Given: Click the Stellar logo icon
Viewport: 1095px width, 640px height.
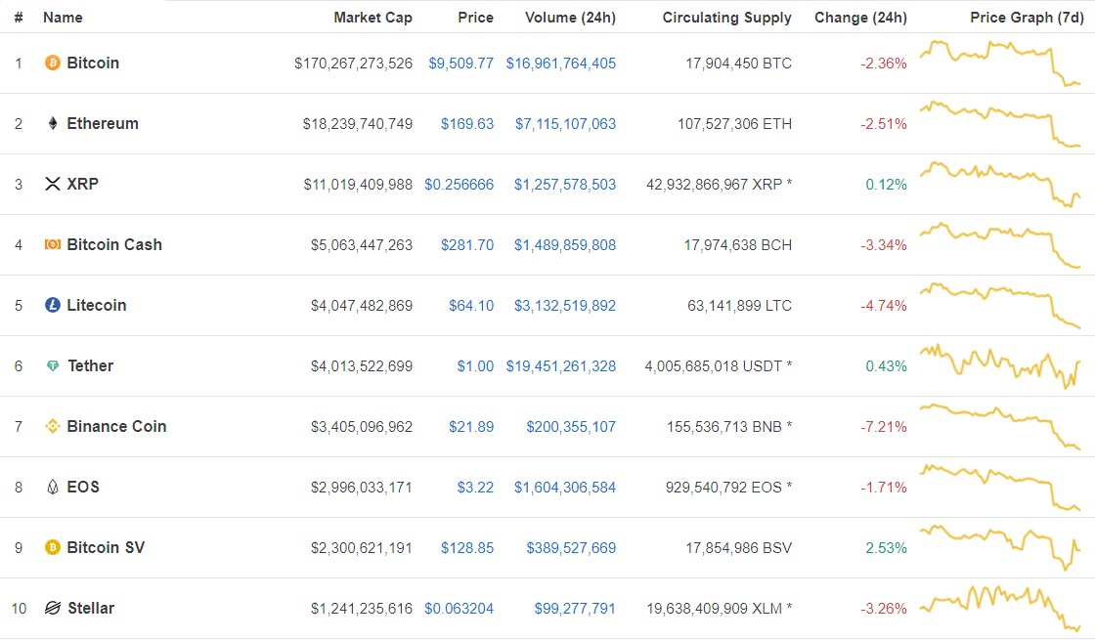Looking at the screenshot, I should (x=53, y=608).
